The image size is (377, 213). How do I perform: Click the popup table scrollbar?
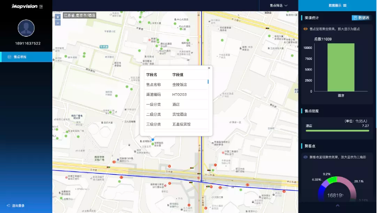coord(208,82)
